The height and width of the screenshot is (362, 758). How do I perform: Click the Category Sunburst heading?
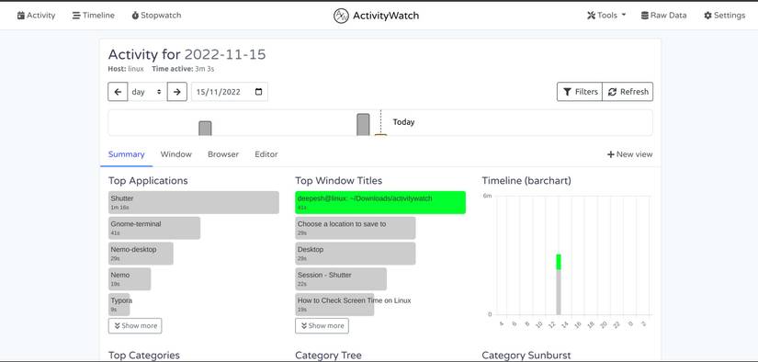[526, 356]
